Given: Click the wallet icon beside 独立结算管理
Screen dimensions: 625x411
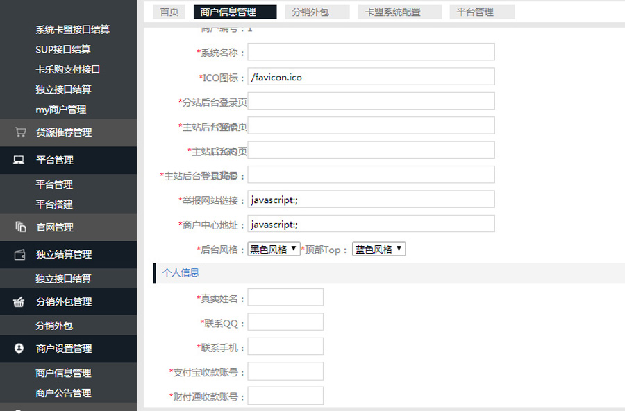Looking at the screenshot, I should (20, 254).
